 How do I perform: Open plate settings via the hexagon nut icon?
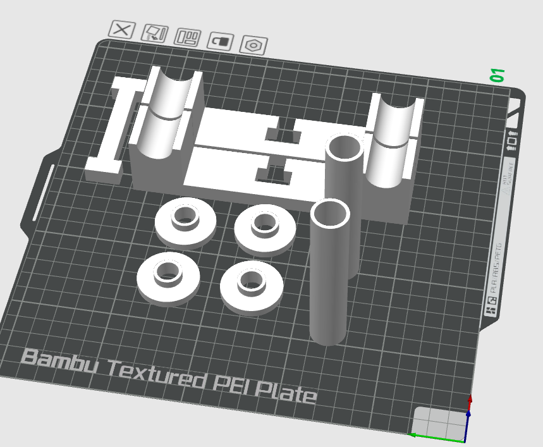[254, 46]
